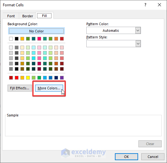Pick the orange swatch in top row
This screenshot has width=167, height=163.
point(56,39)
